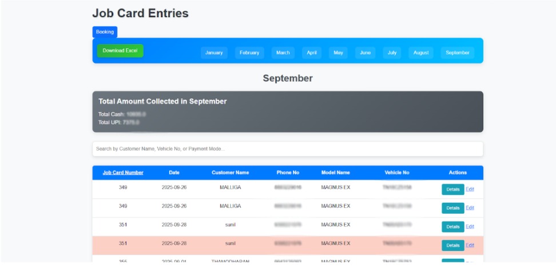The image size is (556, 280).
Task: Show March job card entries
Action: [x=283, y=53]
